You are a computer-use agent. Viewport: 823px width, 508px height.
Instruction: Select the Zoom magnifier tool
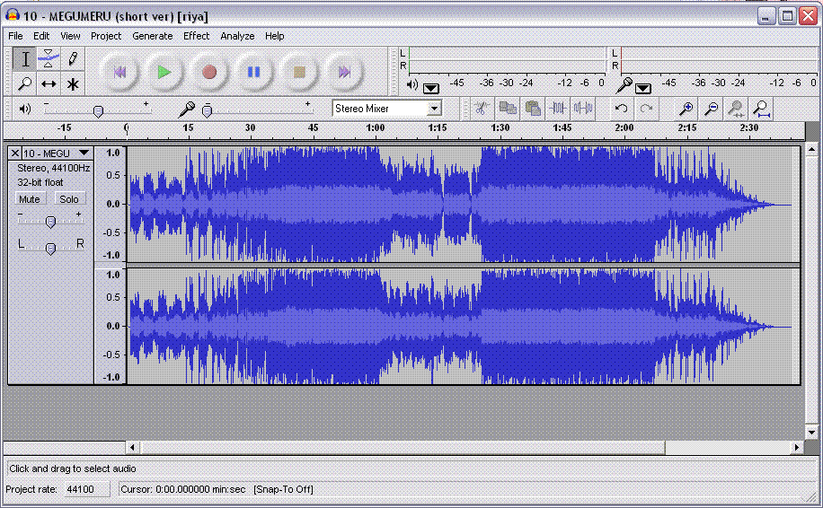(x=25, y=83)
